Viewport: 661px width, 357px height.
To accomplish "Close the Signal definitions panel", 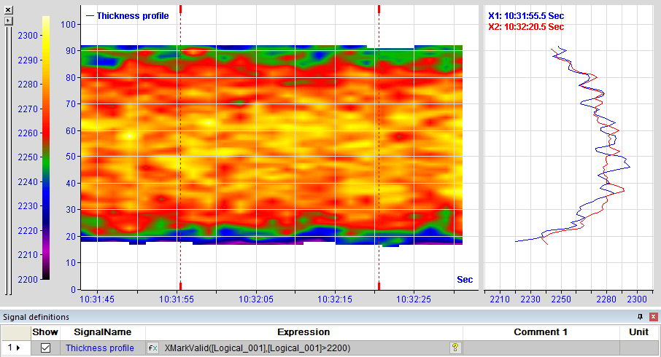I will pos(654,317).
